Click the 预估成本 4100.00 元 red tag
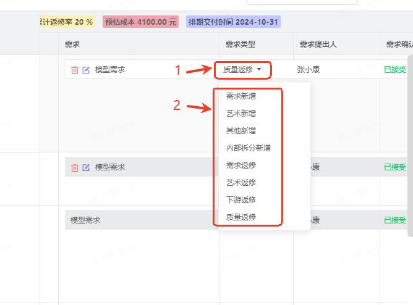The image size is (413, 305). [x=140, y=22]
